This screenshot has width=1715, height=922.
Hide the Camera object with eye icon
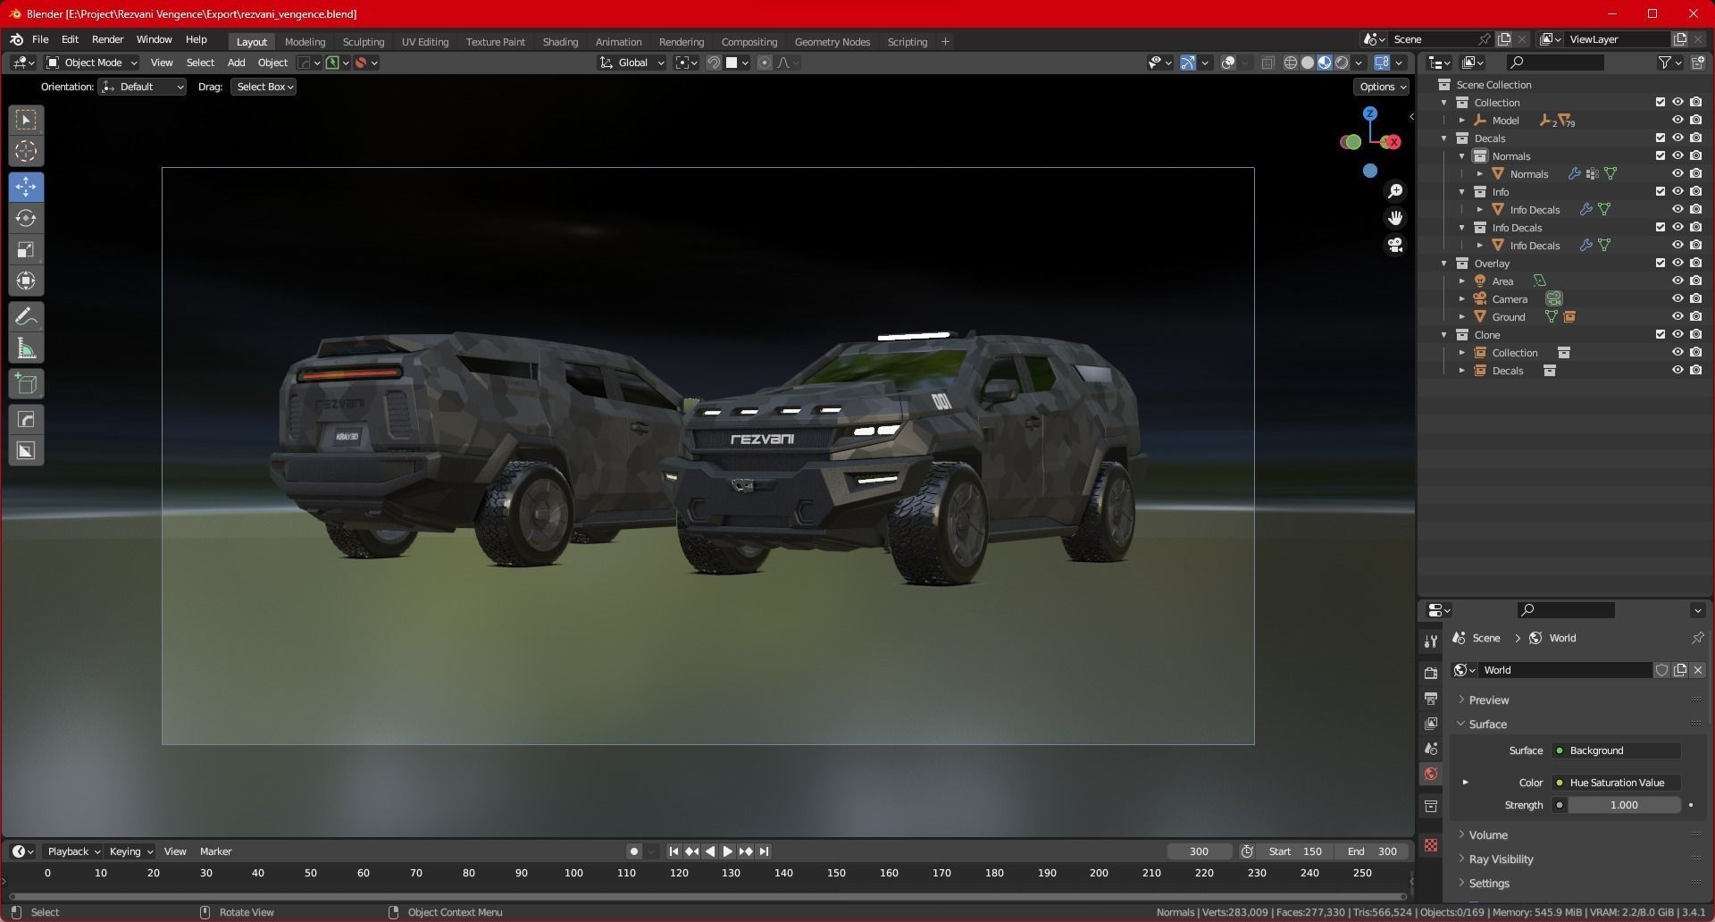tap(1677, 298)
